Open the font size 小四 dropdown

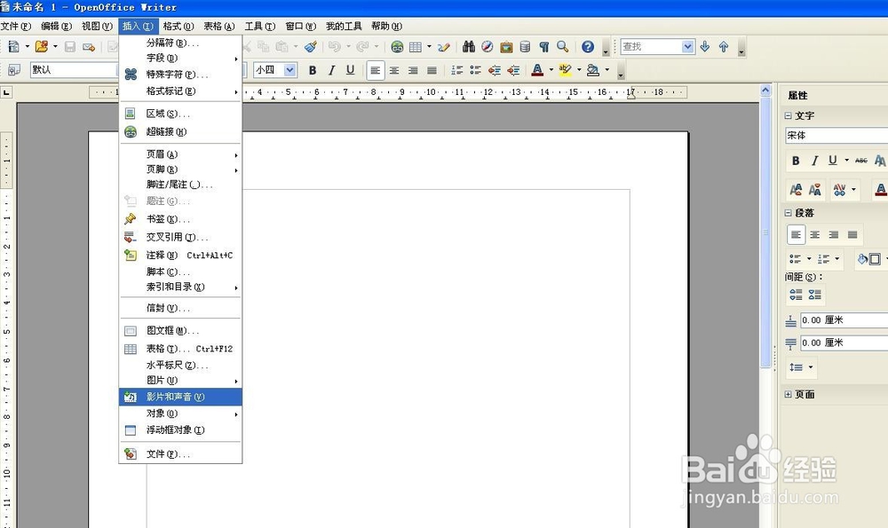290,70
